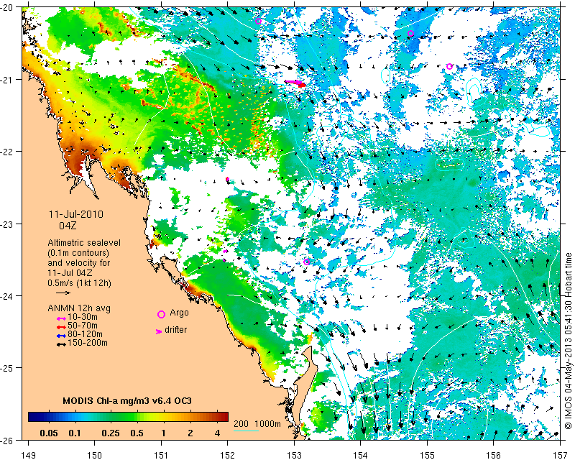Click the 80-120m blue arrow legend icon
575x460 pixels.
61,335
